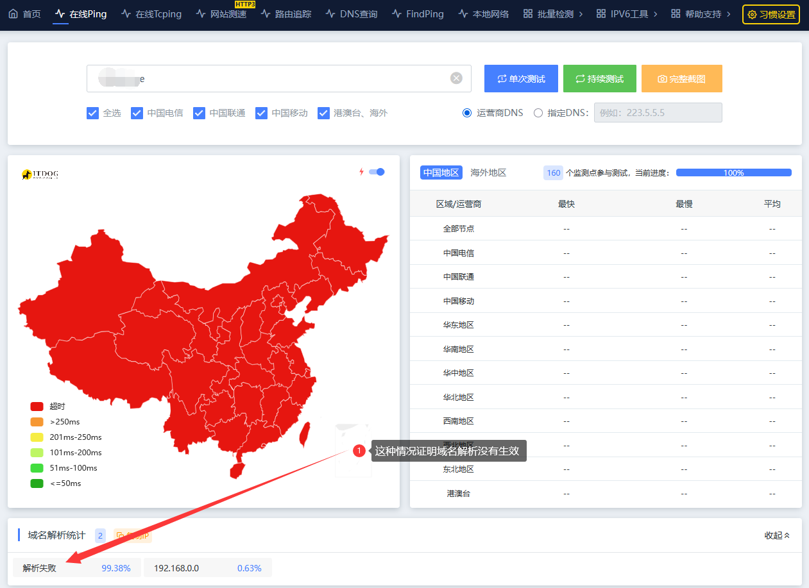Image resolution: width=809 pixels, height=588 pixels.
Task: Click the camera icon on 完整截图
Action: pos(662,79)
